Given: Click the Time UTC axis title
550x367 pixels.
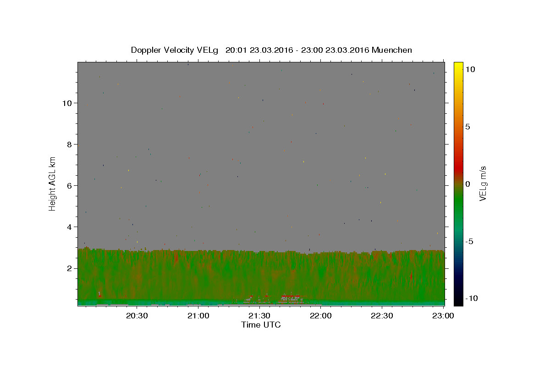Looking at the screenshot, I should [x=261, y=325].
